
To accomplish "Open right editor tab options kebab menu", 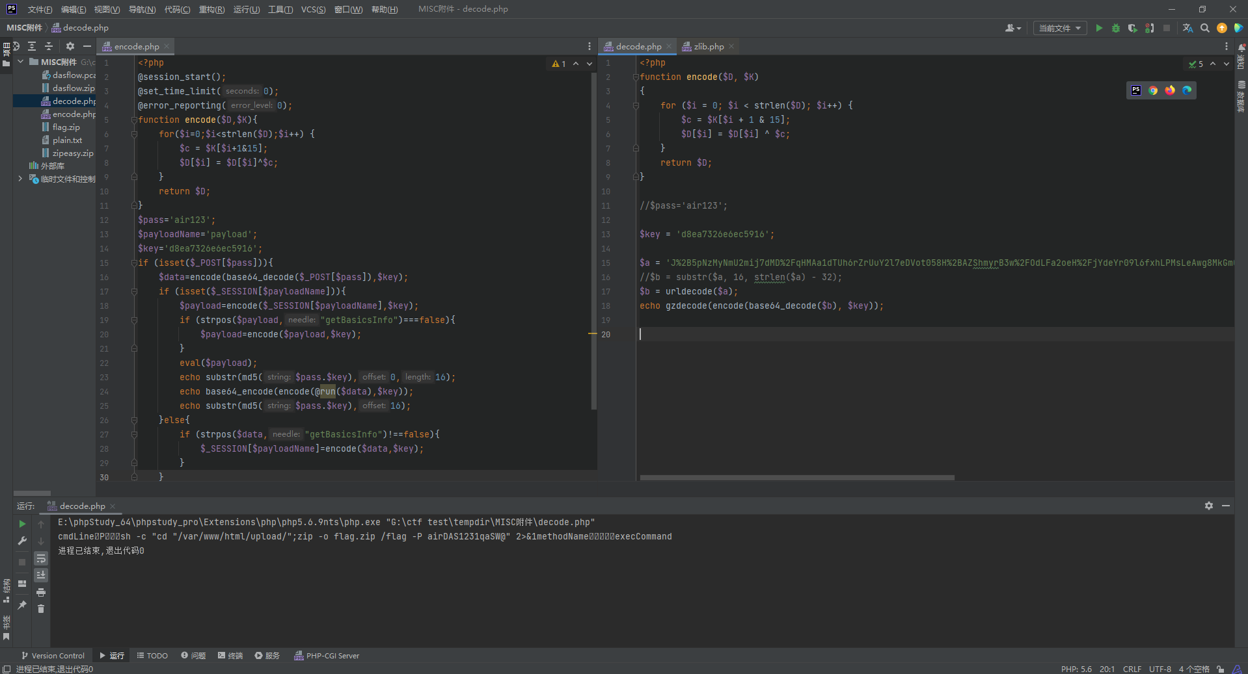I will 1227,46.
